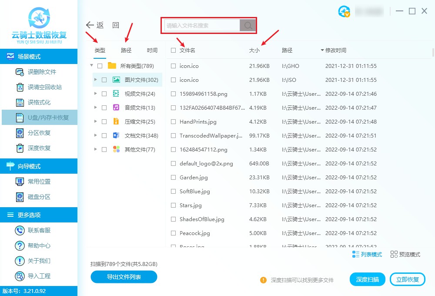The width and height of the screenshot is (435, 296).
Task: Select 磁盘分区 wizard option
Action: coord(39,197)
